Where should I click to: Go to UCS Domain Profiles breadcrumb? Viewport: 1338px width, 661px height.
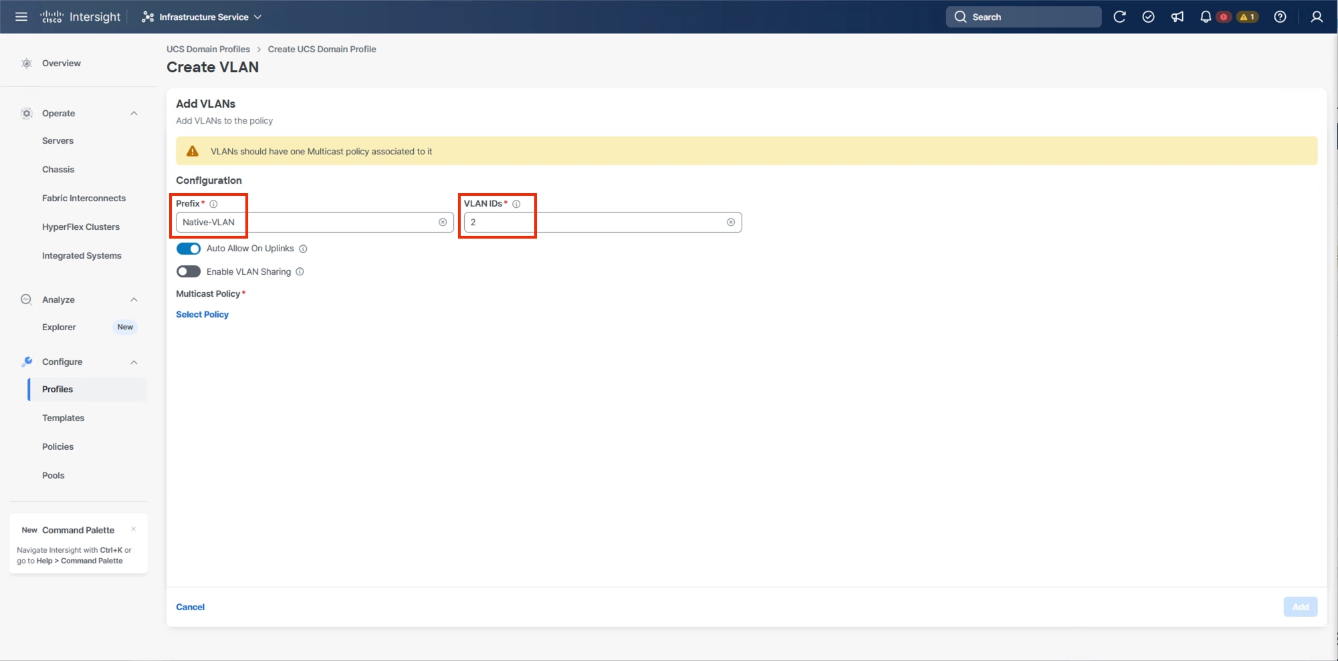pos(207,49)
